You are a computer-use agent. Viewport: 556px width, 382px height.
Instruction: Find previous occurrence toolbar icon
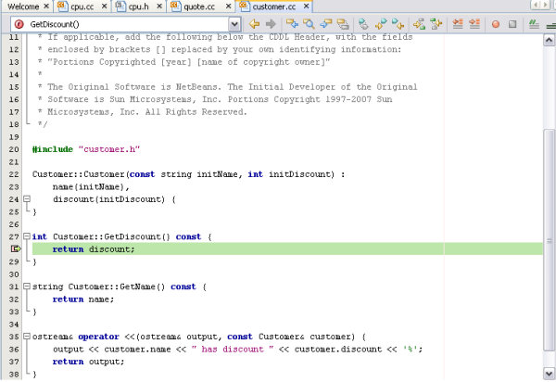[292, 24]
